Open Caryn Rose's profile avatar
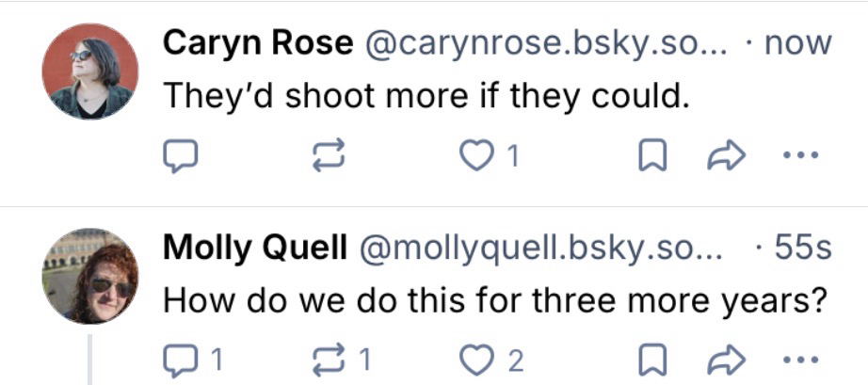Screen dimensions: 868x385 tap(90, 71)
